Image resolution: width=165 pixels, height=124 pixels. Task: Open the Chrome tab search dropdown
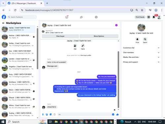(3, 3)
